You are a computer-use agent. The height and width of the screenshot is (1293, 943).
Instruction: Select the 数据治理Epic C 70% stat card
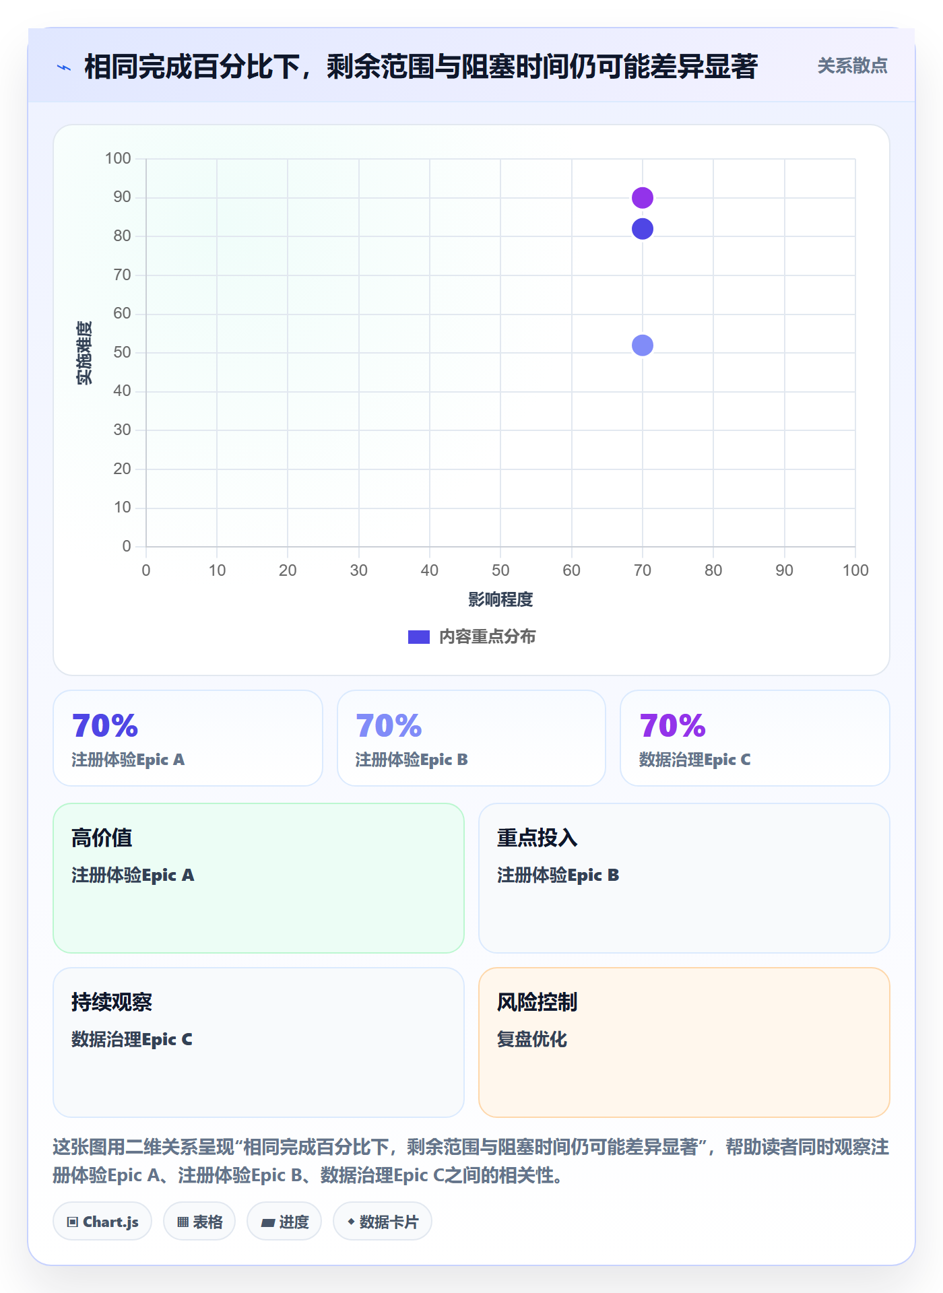(755, 738)
